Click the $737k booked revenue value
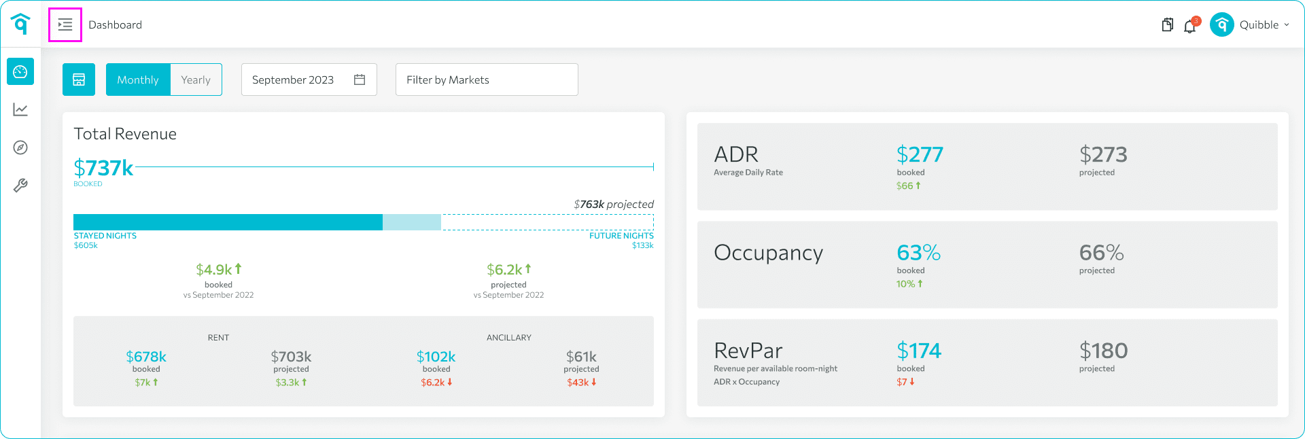Image resolution: width=1305 pixels, height=439 pixels. (103, 167)
